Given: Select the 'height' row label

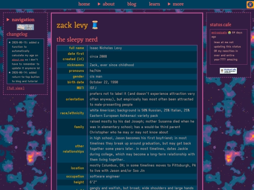Looking at the screenshot, I should click(x=79, y=182).
